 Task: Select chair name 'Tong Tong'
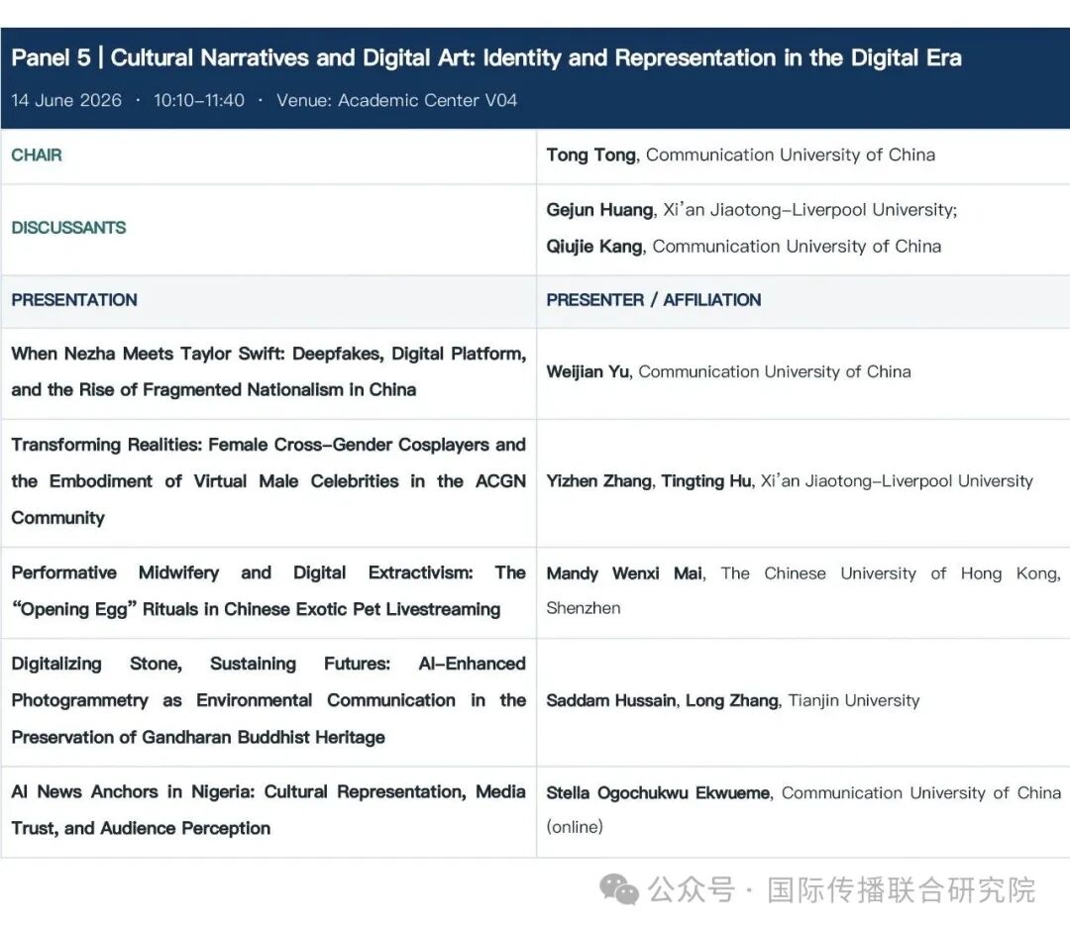(x=591, y=155)
